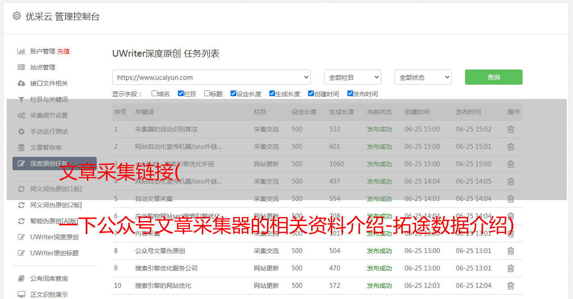Click the gear icon beside 优采云 管理控制台
Viewport: 573px width, 299px height.
pyautogui.click(x=16, y=16)
